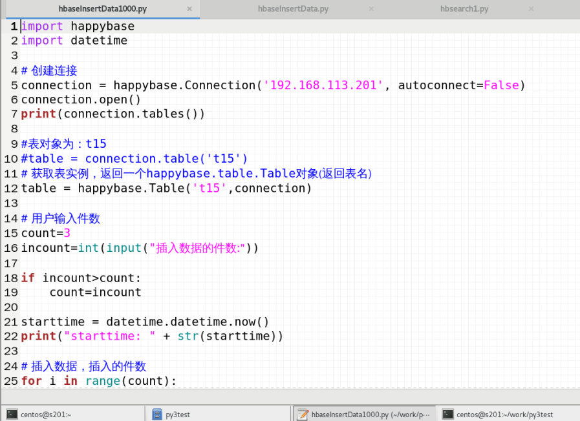Image resolution: width=580 pixels, height=421 pixels.
Task: Close the hbaseInsertData1000.py tab
Action: (x=189, y=9)
